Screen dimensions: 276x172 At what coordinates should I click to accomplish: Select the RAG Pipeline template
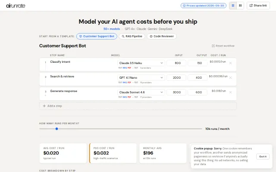tap(132, 36)
